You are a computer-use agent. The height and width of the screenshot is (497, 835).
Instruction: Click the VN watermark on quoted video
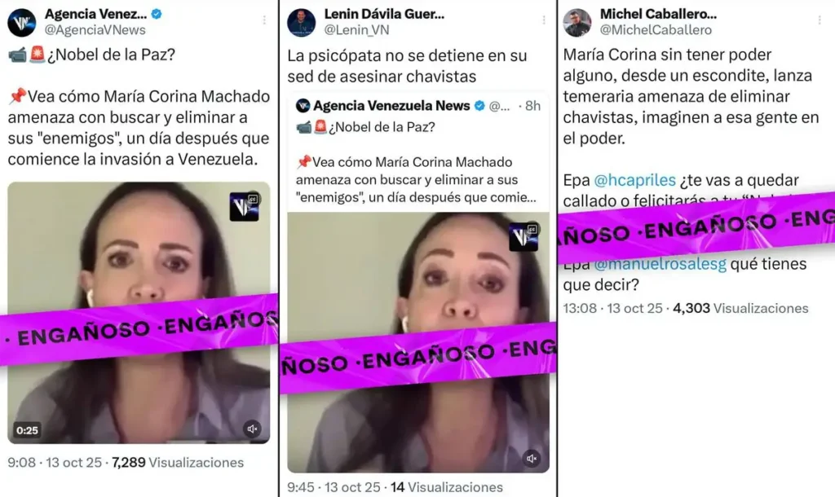[524, 237]
